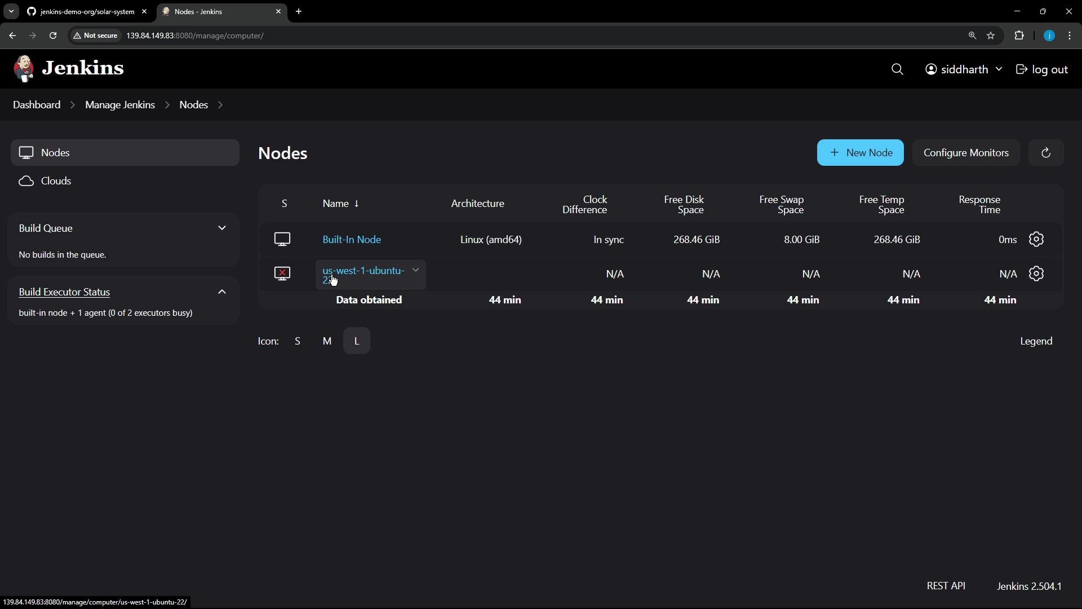Click the offline icon for us-west-1-ubuntu-22
Viewport: 1082px width, 609px height.
pos(282,274)
